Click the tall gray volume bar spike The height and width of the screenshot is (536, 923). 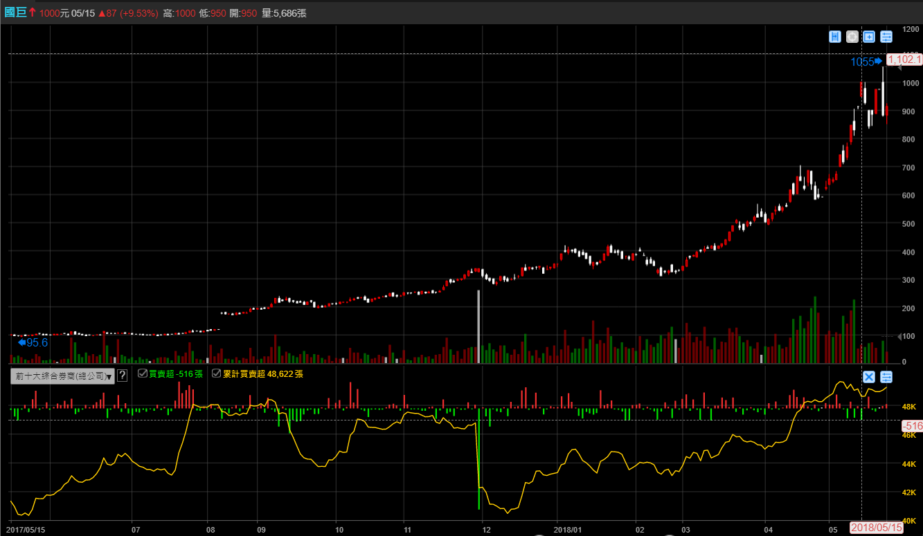478,325
